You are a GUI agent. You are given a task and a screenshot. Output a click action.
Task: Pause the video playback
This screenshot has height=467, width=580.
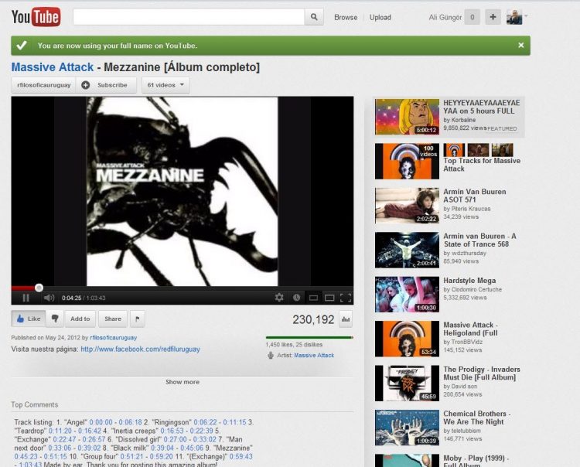click(x=26, y=298)
